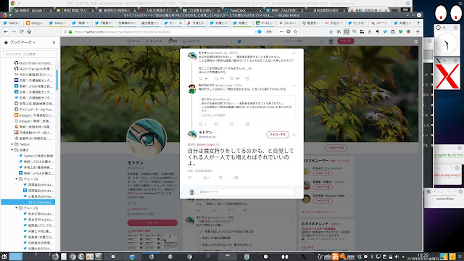The height and width of the screenshot is (261, 464).
Task: Switch to the ネコふ Firefox tab
Action: click(x=265, y=22)
